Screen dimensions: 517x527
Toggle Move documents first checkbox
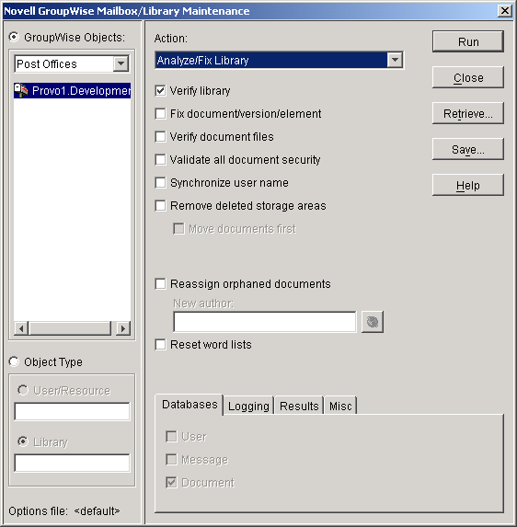coord(178,228)
